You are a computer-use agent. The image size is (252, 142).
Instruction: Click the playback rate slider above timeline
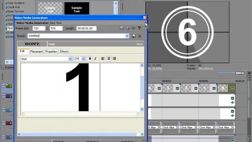click(x=226, y=73)
